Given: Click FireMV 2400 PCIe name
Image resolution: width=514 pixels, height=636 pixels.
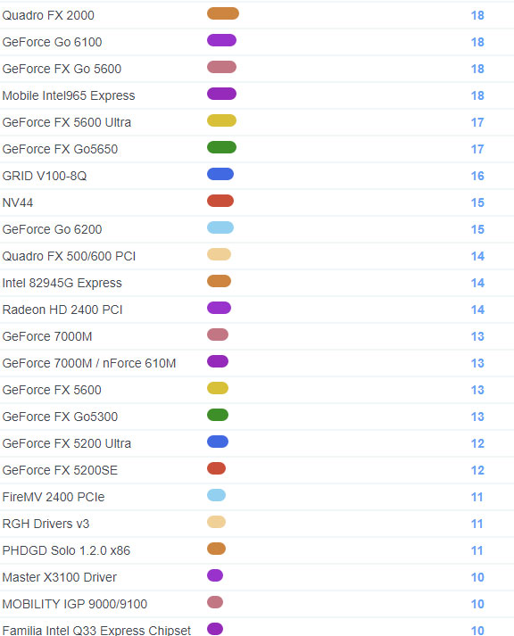Looking at the screenshot, I should tap(54, 497).
